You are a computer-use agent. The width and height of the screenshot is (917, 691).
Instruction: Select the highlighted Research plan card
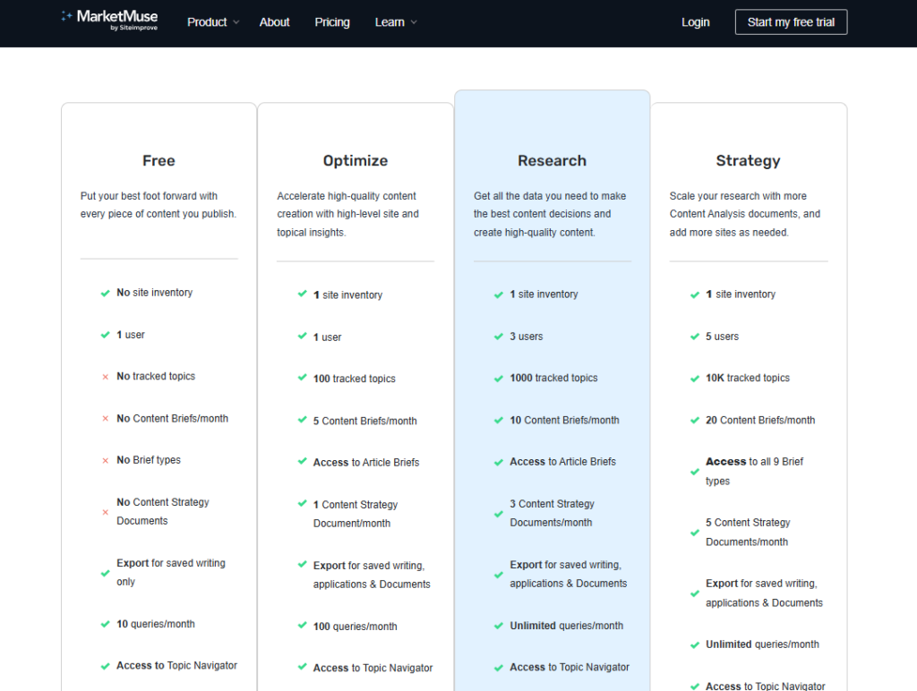click(552, 161)
